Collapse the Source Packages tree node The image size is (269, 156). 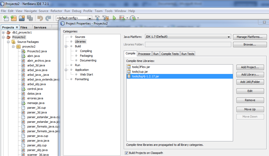tap(8, 42)
